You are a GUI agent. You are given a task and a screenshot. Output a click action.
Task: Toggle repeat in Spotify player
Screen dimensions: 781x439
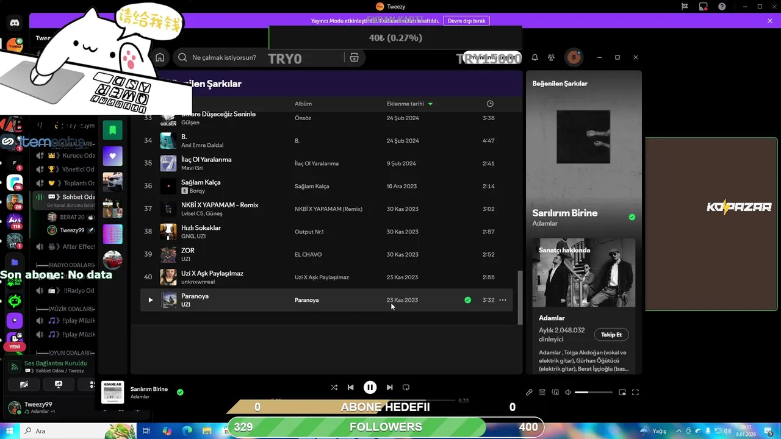(406, 387)
